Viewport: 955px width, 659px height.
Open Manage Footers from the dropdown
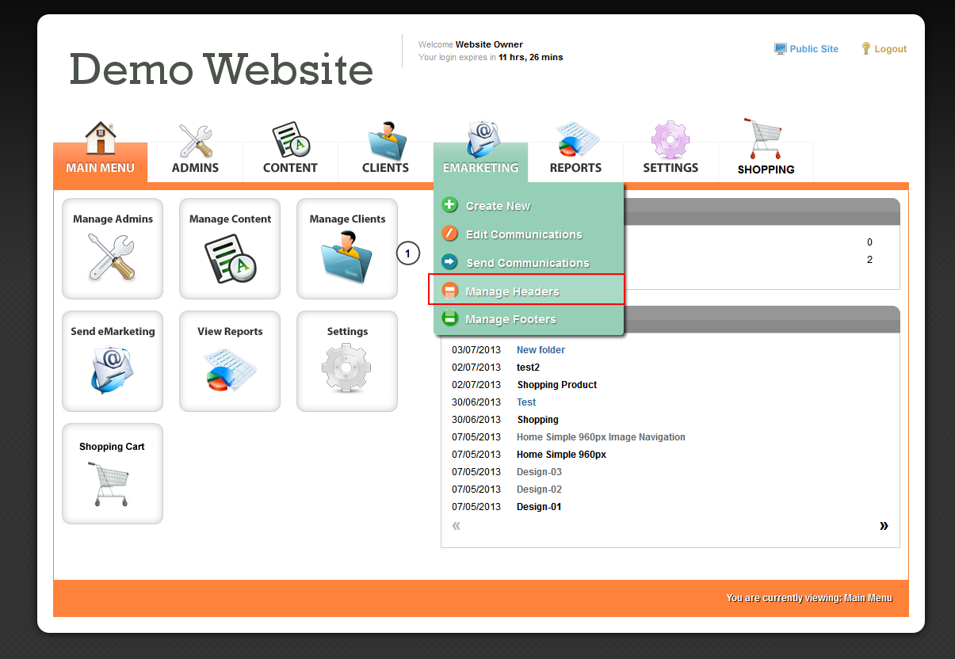pyautogui.click(x=510, y=319)
